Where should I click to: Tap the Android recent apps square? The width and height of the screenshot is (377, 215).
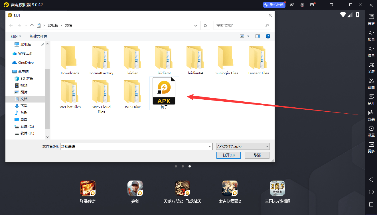pyautogui.click(x=371, y=204)
